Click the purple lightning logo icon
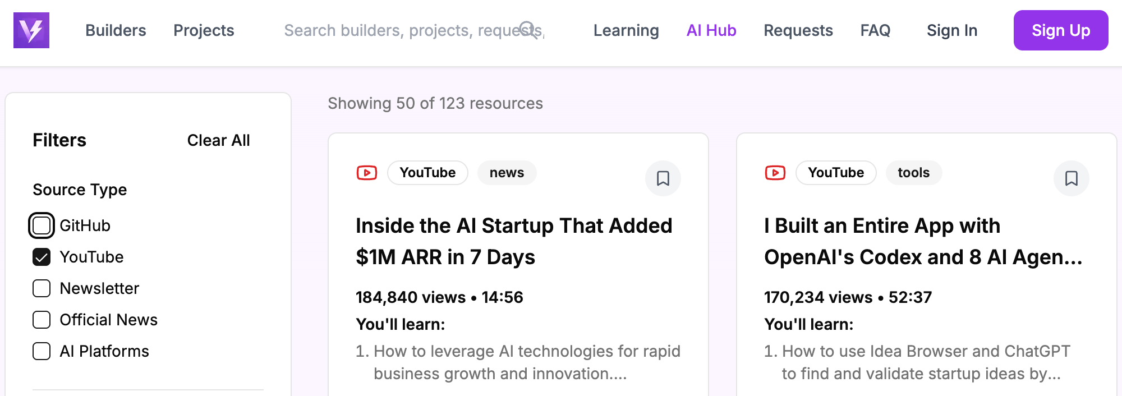Image resolution: width=1122 pixels, height=396 pixels. tap(31, 30)
